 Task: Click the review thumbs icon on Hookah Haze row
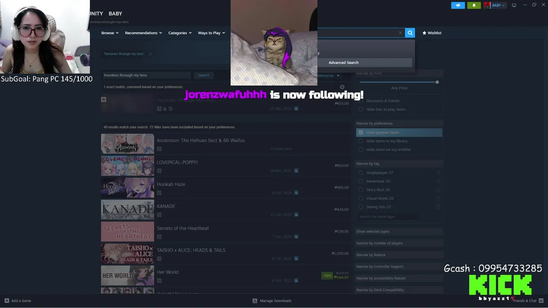point(296,193)
